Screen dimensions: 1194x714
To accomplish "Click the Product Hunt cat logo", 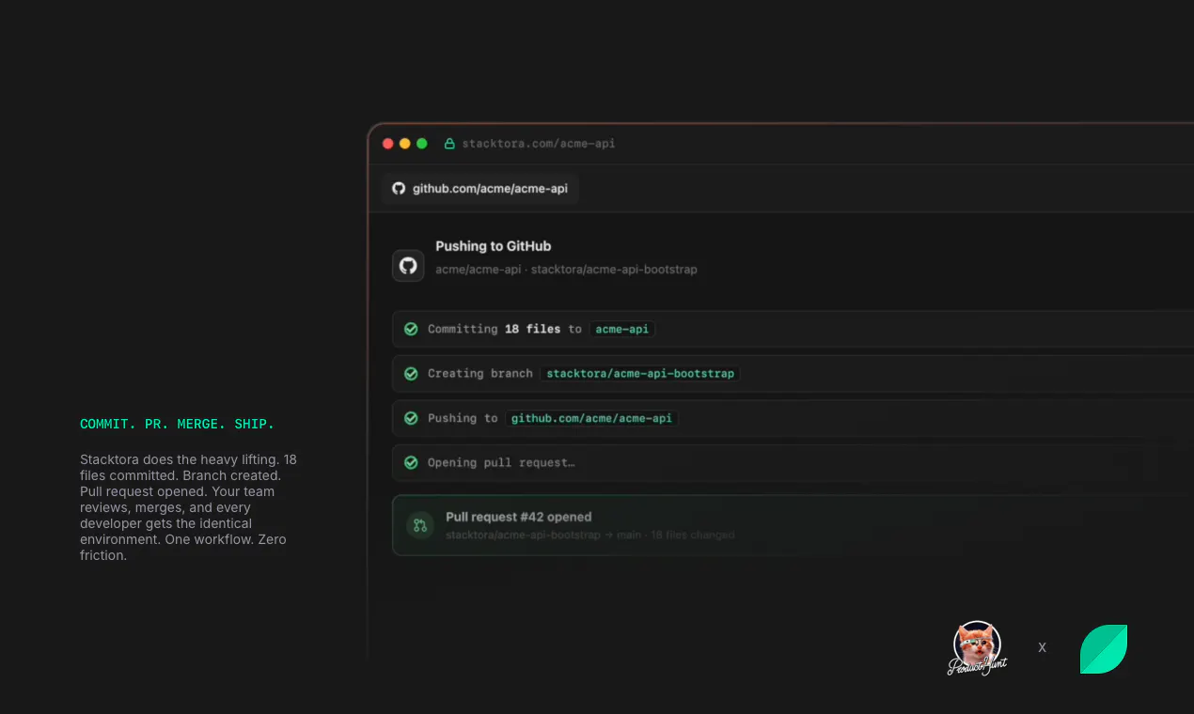I will (x=977, y=648).
